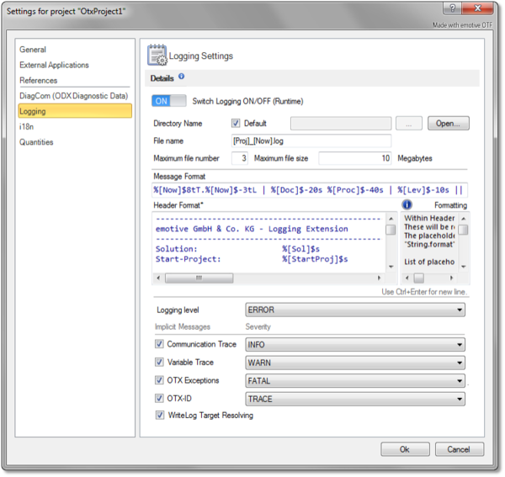505x477 pixels.
Task: Click the Cancel button
Action: click(459, 449)
